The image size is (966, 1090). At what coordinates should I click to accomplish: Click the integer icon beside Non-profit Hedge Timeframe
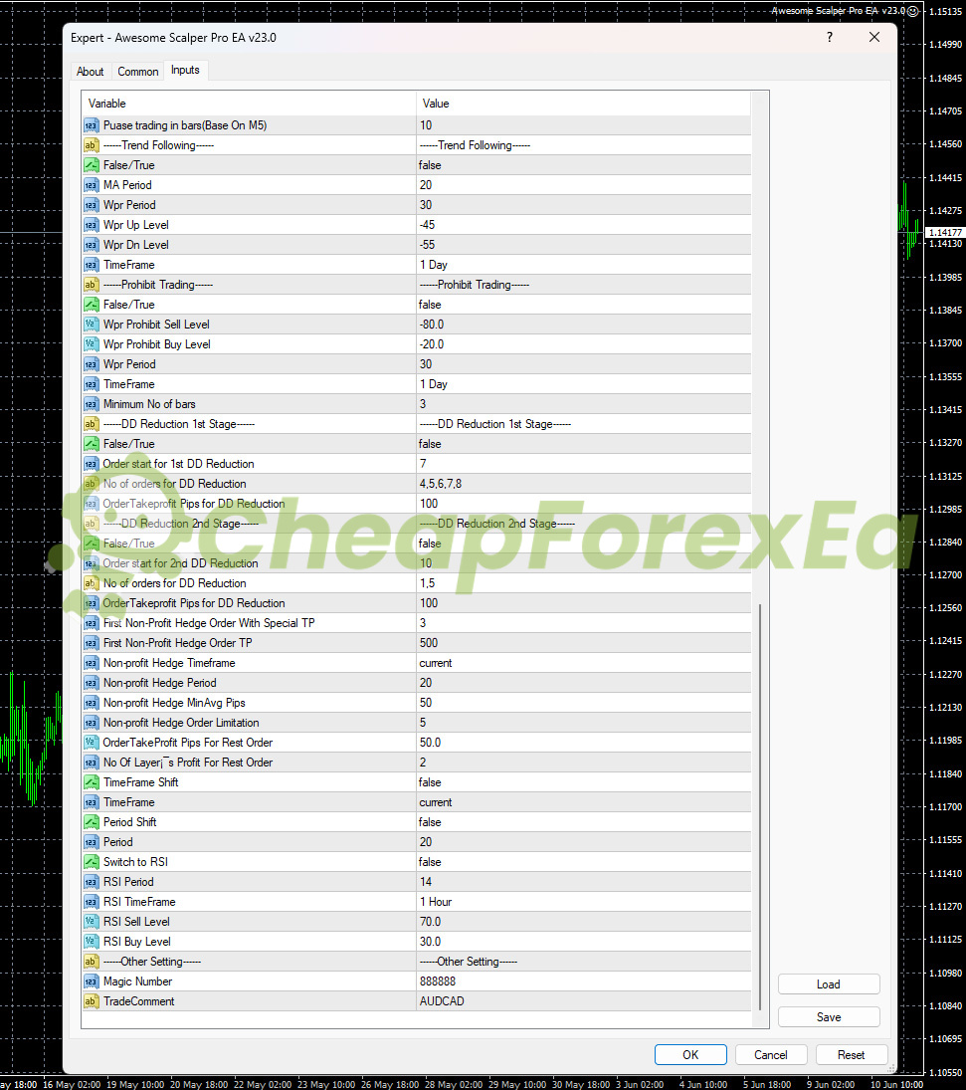click(x=92, y=663)
